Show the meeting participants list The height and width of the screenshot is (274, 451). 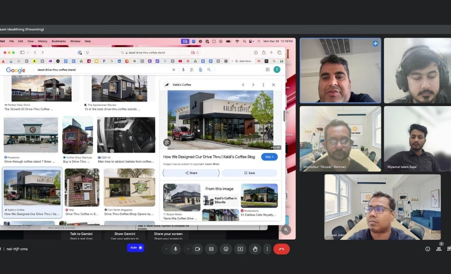(439, 249)
